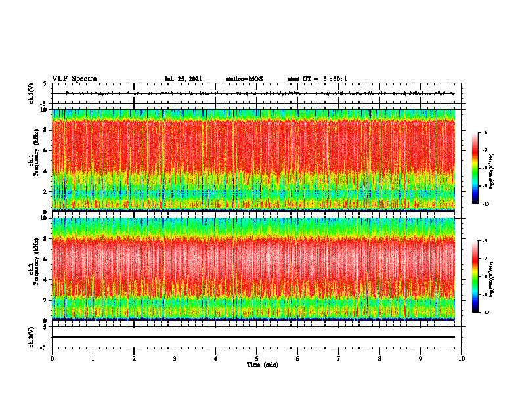Click inside the ch.1 spectrogram panel
The width and height of the screenshot is (520, 402).
[x=253, y=160]
